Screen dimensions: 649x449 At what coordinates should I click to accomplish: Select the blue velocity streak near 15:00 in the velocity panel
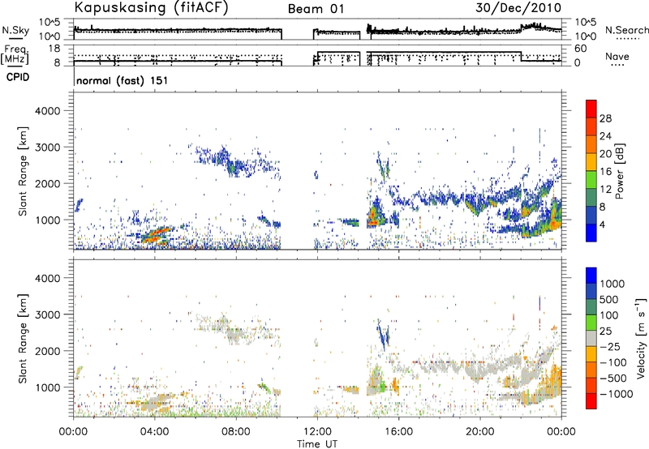tap(382, 335)
